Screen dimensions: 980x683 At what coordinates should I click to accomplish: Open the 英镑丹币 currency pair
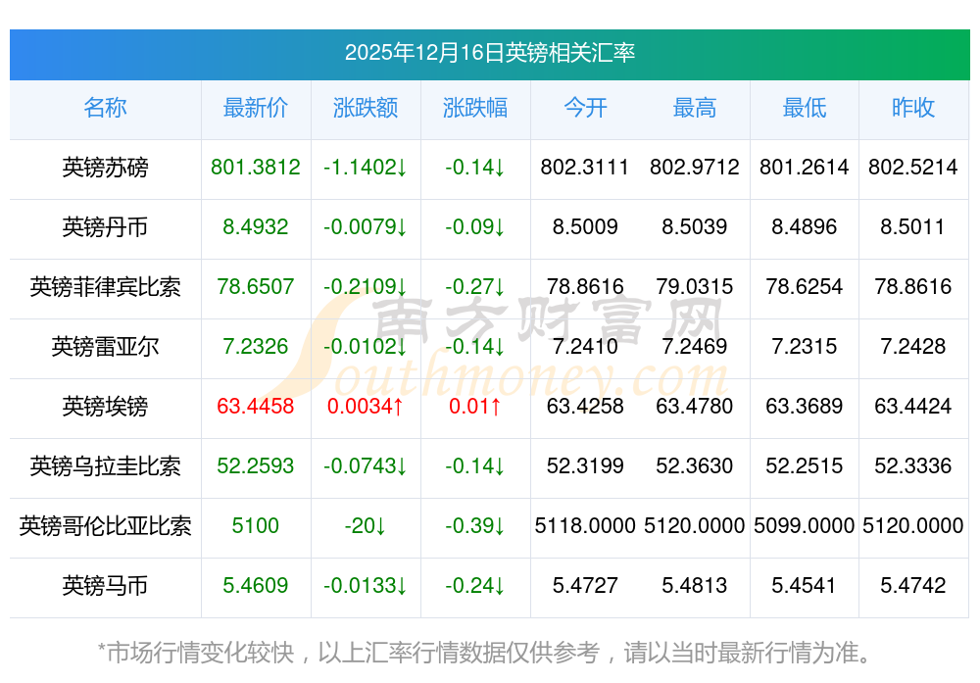(x=105, y=227)
